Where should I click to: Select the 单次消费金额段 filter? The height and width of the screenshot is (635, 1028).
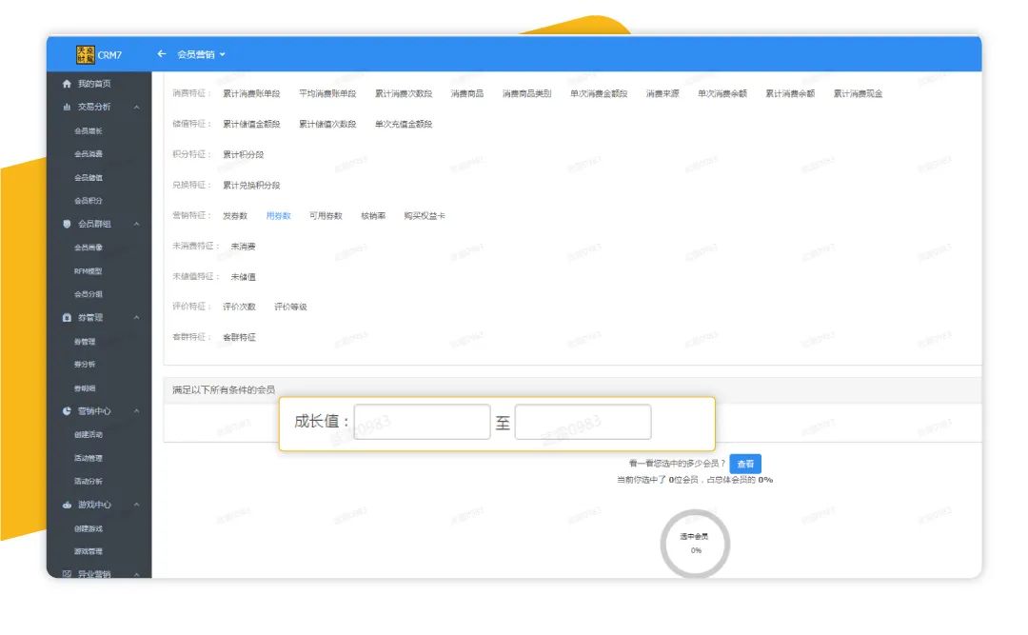599,94
